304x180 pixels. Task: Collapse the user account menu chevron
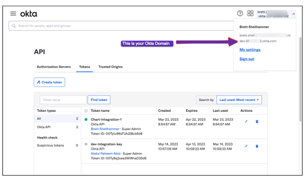tap(293, 14)
